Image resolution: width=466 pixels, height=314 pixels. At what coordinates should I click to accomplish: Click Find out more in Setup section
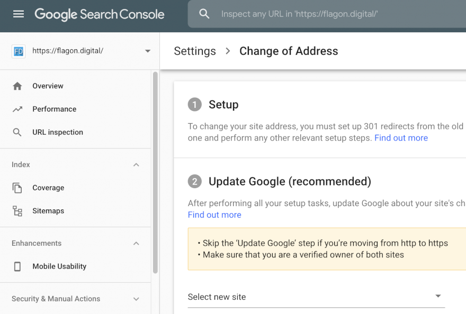[401, 138]
